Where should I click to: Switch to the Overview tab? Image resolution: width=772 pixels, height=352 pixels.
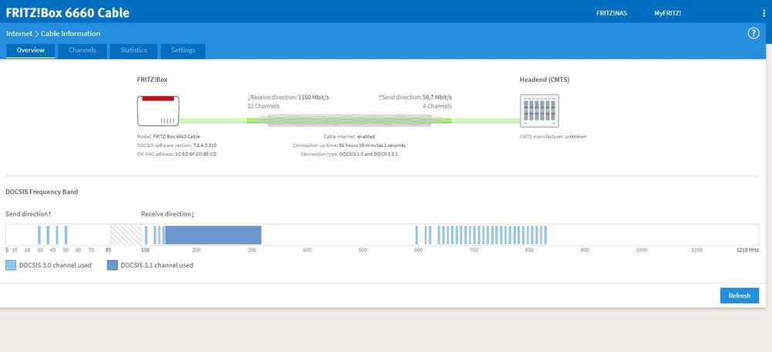30,50
